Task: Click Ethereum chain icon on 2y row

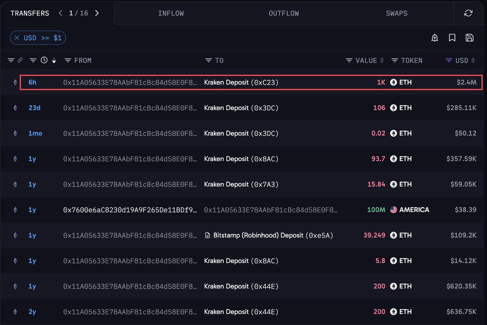Action: click(x=15, y=312)
